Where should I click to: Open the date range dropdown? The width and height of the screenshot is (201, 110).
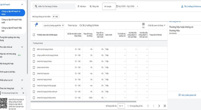click(x=127, y=6)
